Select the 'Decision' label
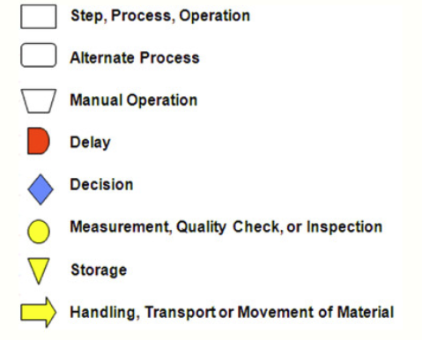This screenshot has height=340, width=422. pos(101,185)
